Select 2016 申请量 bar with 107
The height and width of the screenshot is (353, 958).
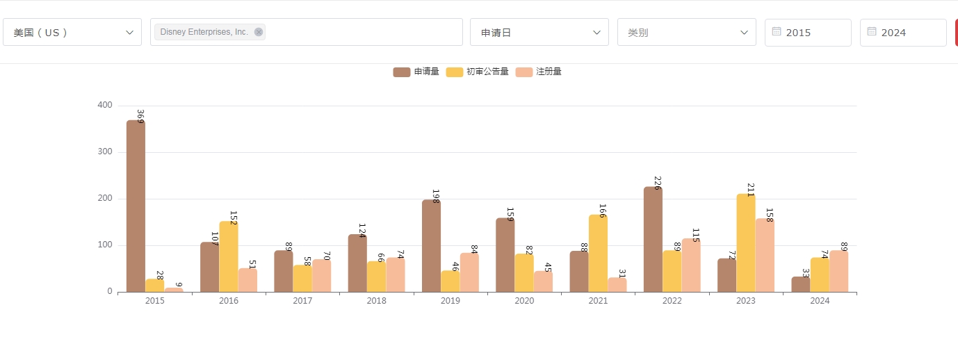pyautogui.click(x=209, y=267)
